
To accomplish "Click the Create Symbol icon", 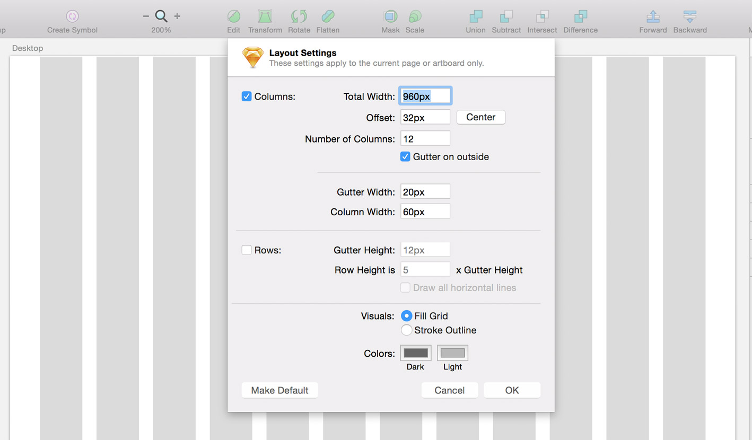I will pyautogui.click(x=72, y=16).
